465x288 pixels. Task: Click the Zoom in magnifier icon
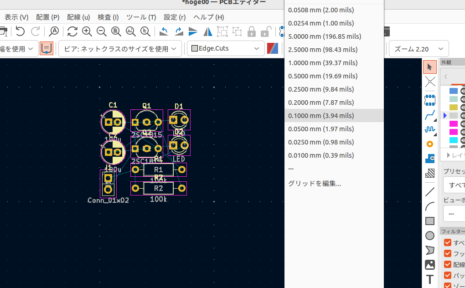click(x=87, y=31)
